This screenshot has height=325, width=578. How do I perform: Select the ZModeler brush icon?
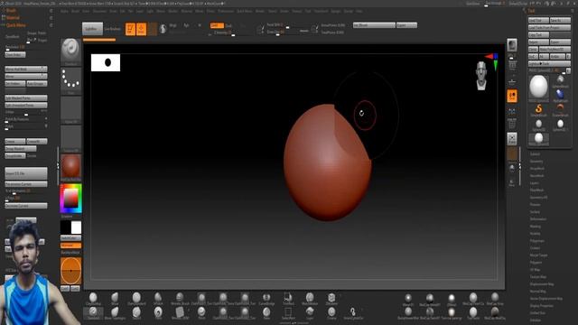[331, 298]
